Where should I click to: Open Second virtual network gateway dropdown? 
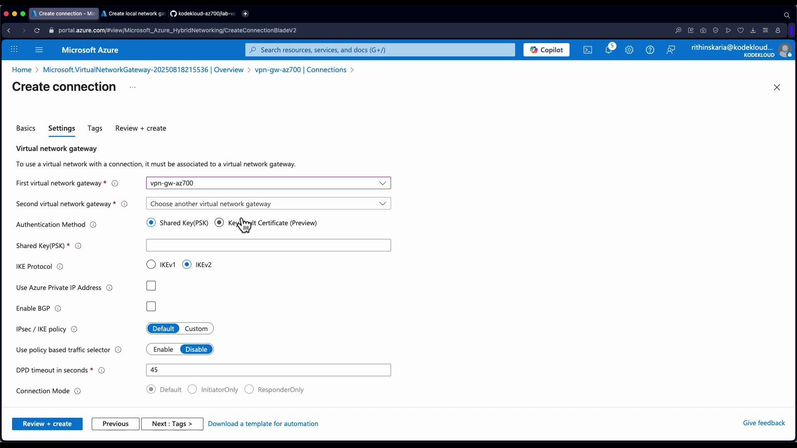(269, 204)
